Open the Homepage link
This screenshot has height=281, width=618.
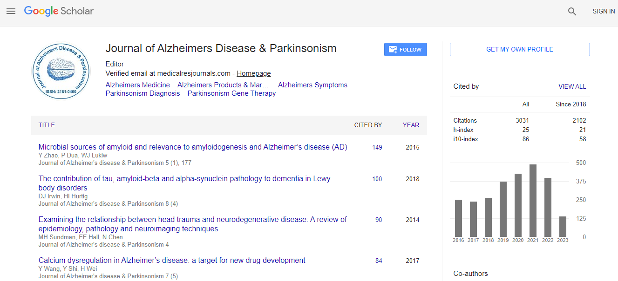point(253,73)
